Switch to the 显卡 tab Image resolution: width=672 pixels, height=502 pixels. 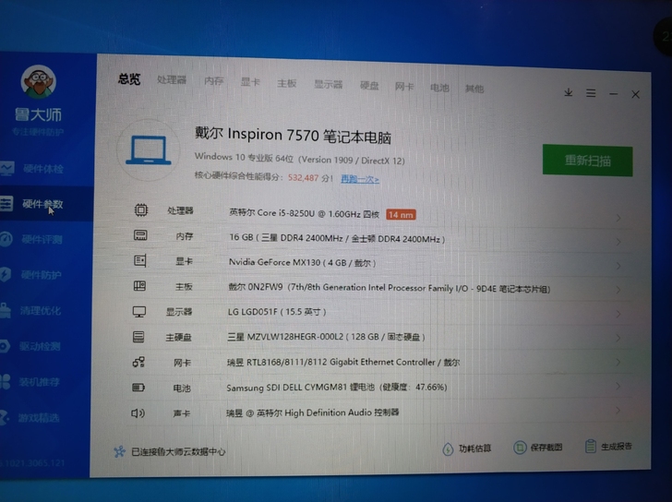pyautogui.click(x=250, y=82)
